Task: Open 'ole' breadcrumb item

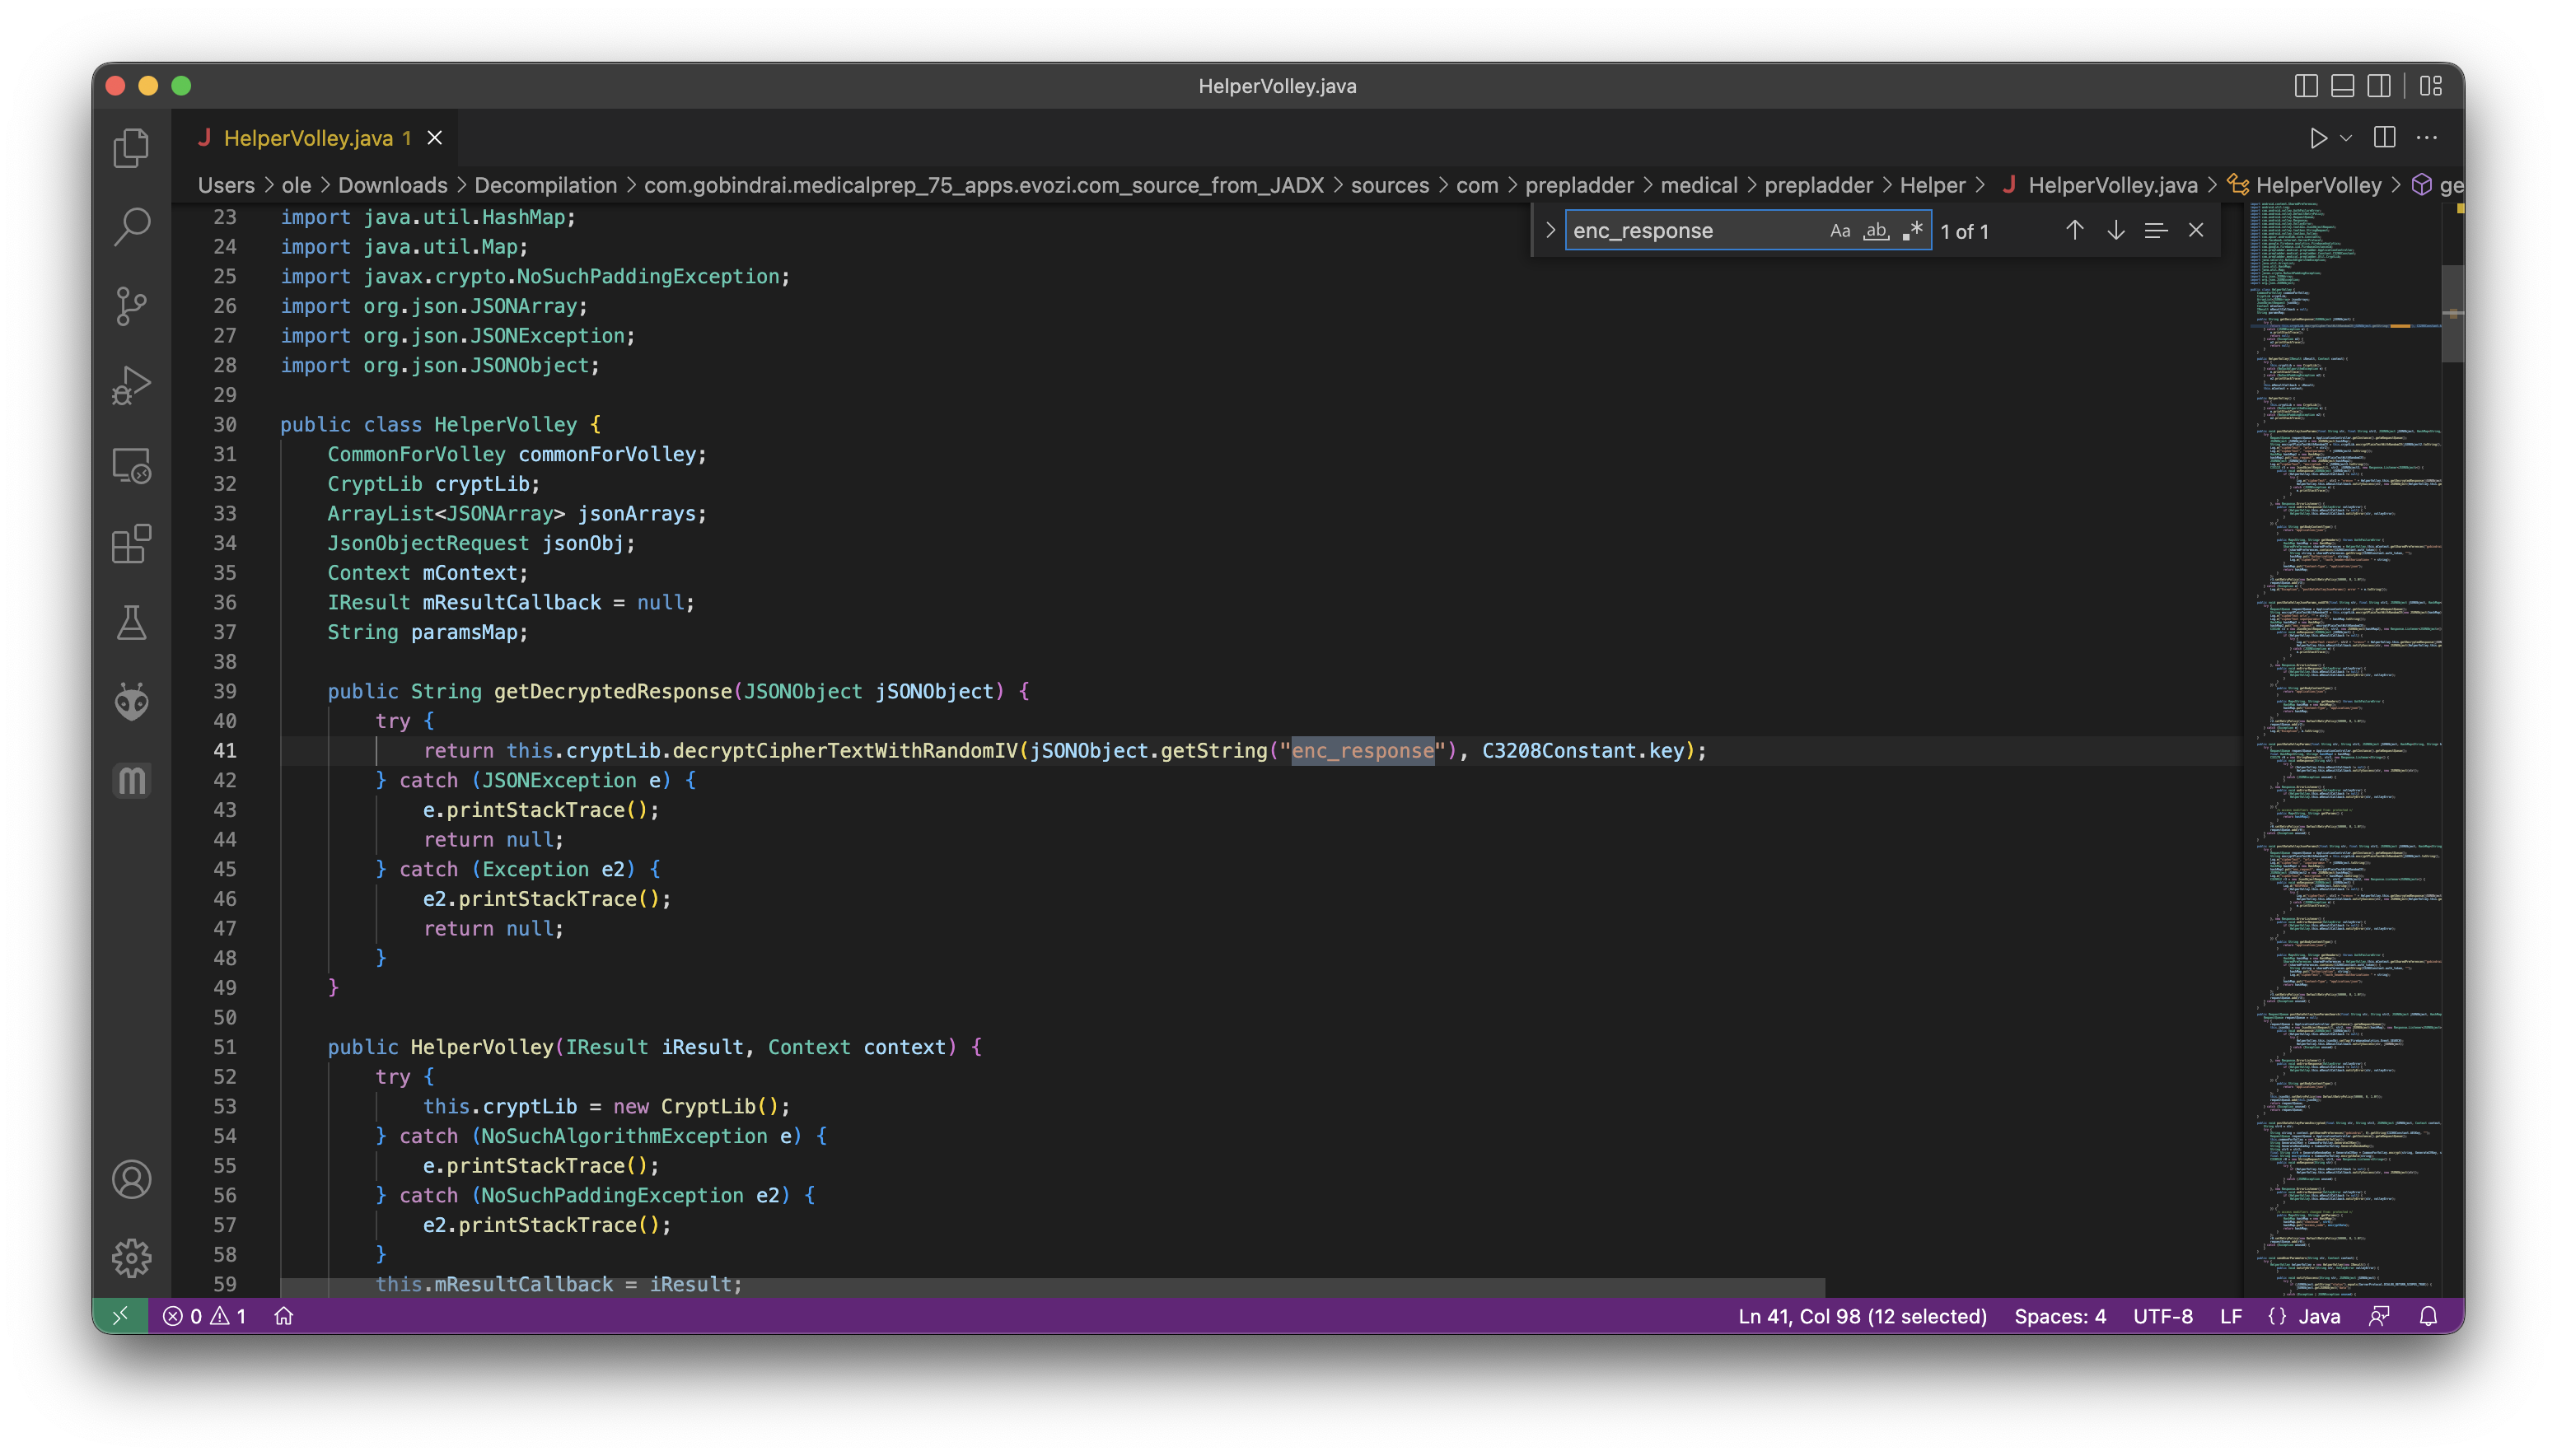Action: (296, 185)
